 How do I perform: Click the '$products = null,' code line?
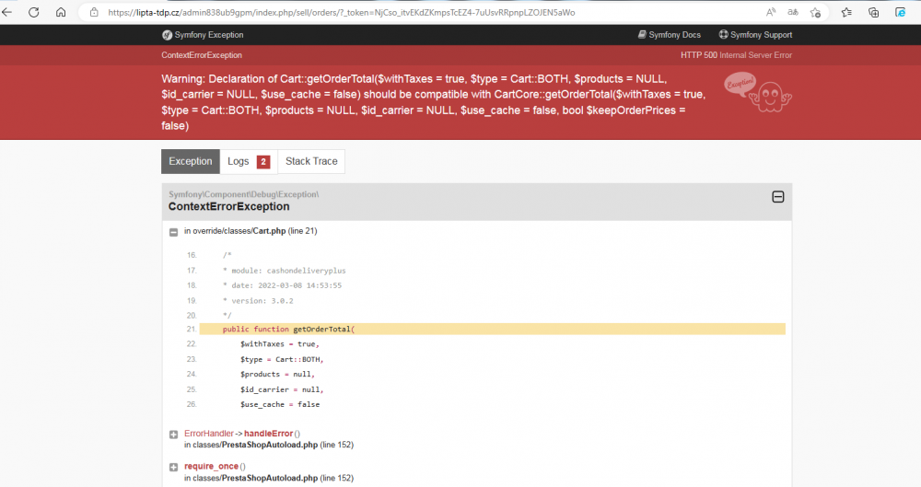pyautogui.click(x=277, y=374)
